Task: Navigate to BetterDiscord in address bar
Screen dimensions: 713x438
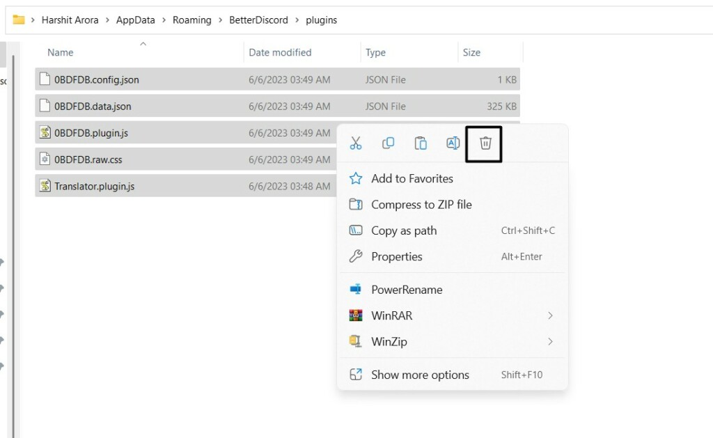Action: tap(258, 20)
